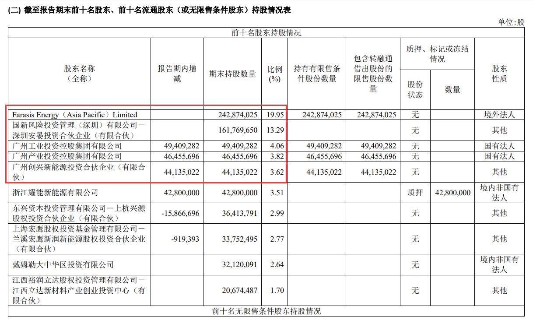Click '境内非国有法人' in the 戴姆勒大中华区投资有限公司 row
This screenshot has width=533, height=320.
coord(499,264)
